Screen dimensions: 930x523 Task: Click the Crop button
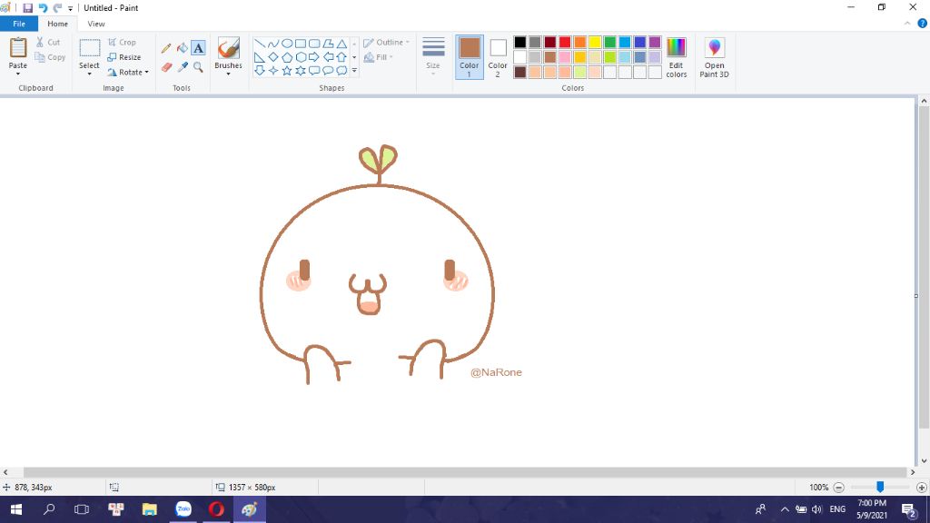(x=122, y=42)
